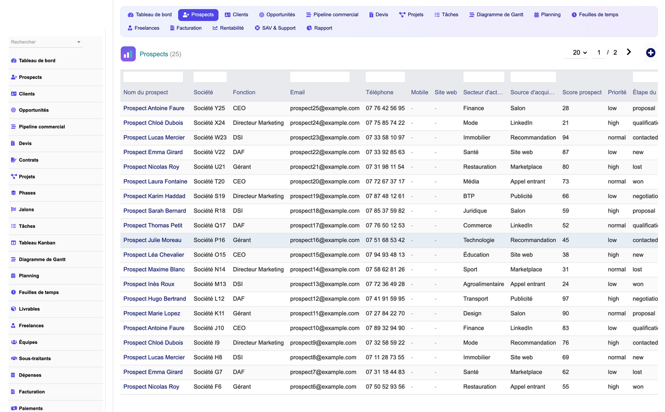Click the Devis document icon in the sidebar

click(x=14, y=143)
